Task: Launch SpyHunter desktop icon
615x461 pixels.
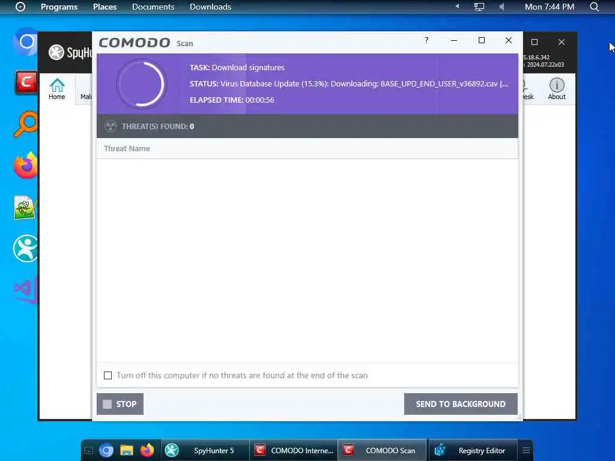Action: [25, 249]
